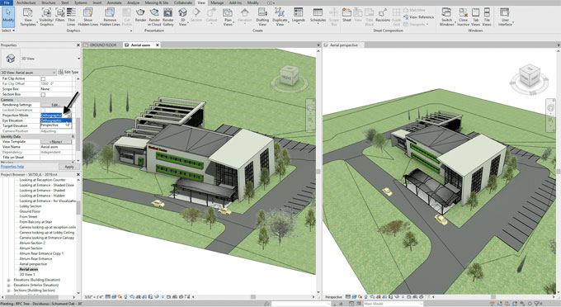This screenshot has width=561, height=307.
Task: Switch to the Structure ribbon tab
Action: (49, 2)
